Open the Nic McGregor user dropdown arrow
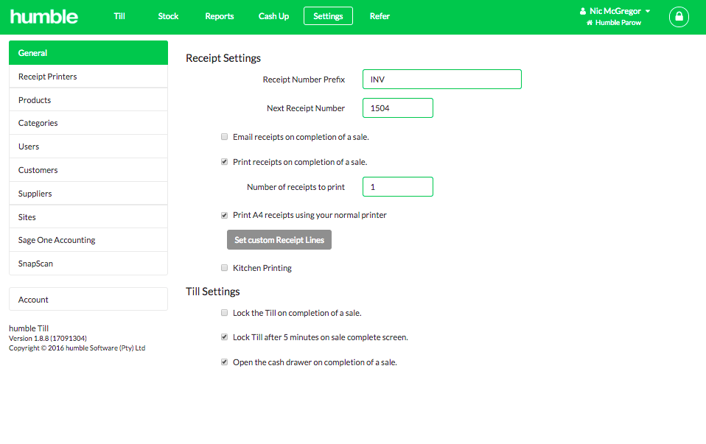This screenshot has width=706, height=444. point(648,11)
